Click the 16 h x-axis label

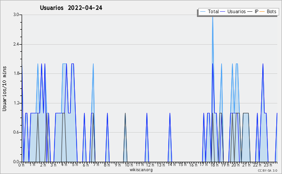[193, 165]
